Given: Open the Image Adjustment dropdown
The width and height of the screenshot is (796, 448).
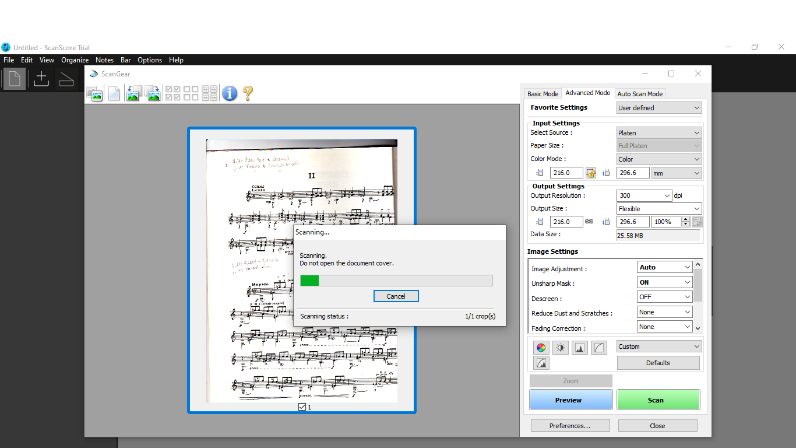Looking at the screenshot, I should (665, 267).
